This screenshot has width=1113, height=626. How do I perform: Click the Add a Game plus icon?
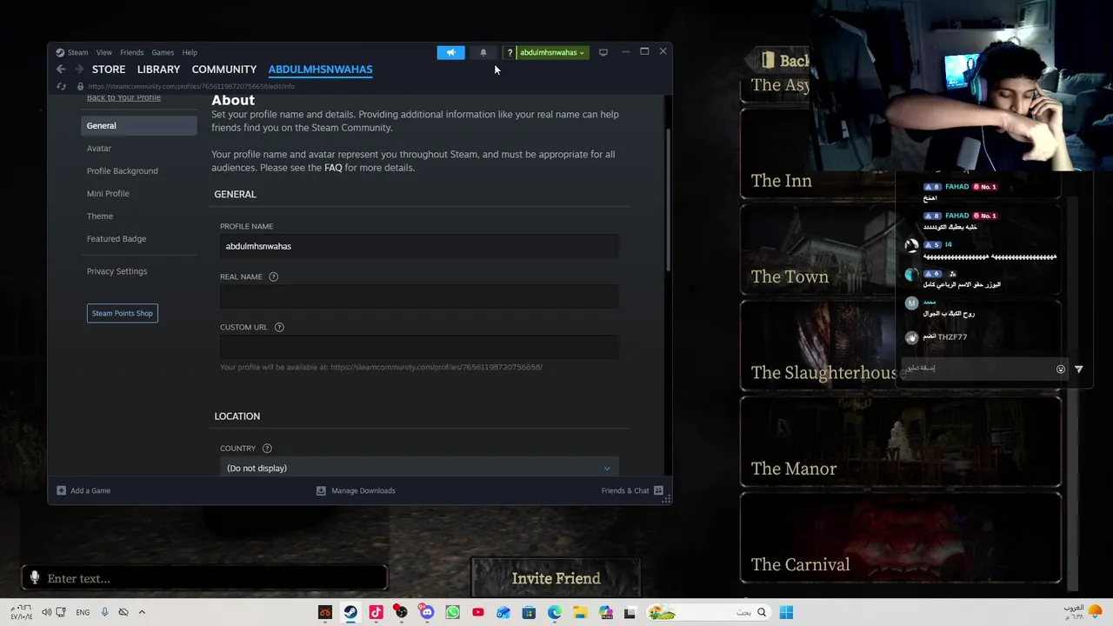pyautogui.click(x=61, y=490)
